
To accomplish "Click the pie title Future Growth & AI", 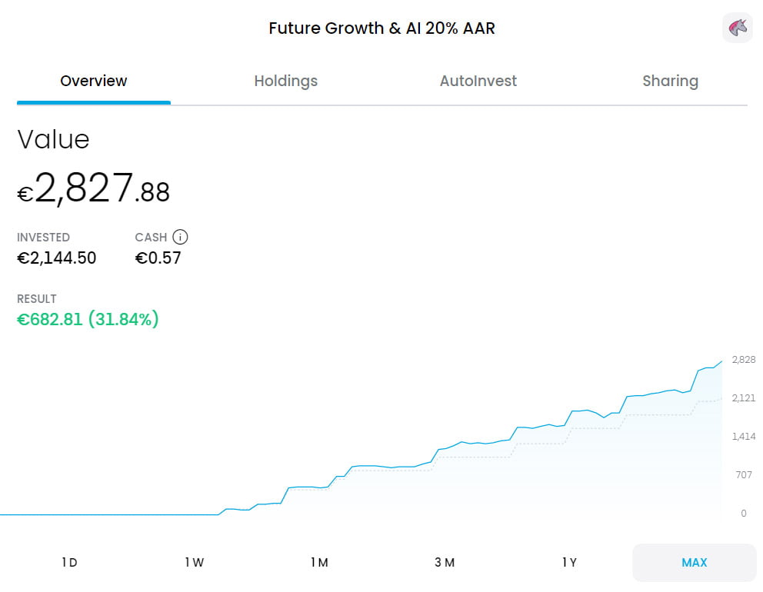I will click(381, 28).
